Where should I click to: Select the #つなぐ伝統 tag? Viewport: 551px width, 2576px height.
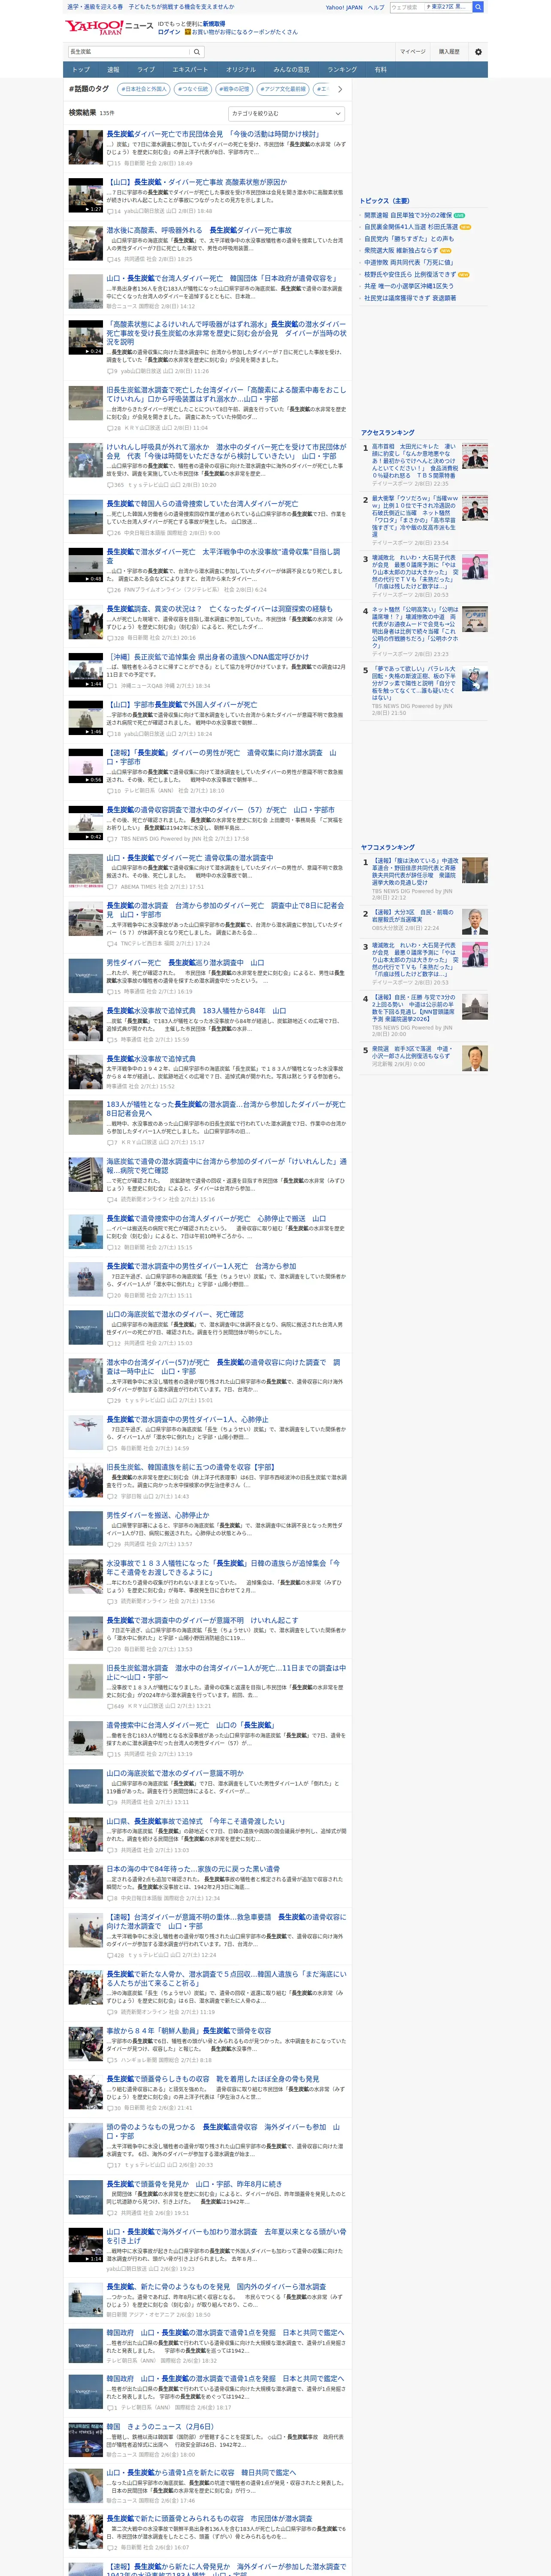coord(193,89)
